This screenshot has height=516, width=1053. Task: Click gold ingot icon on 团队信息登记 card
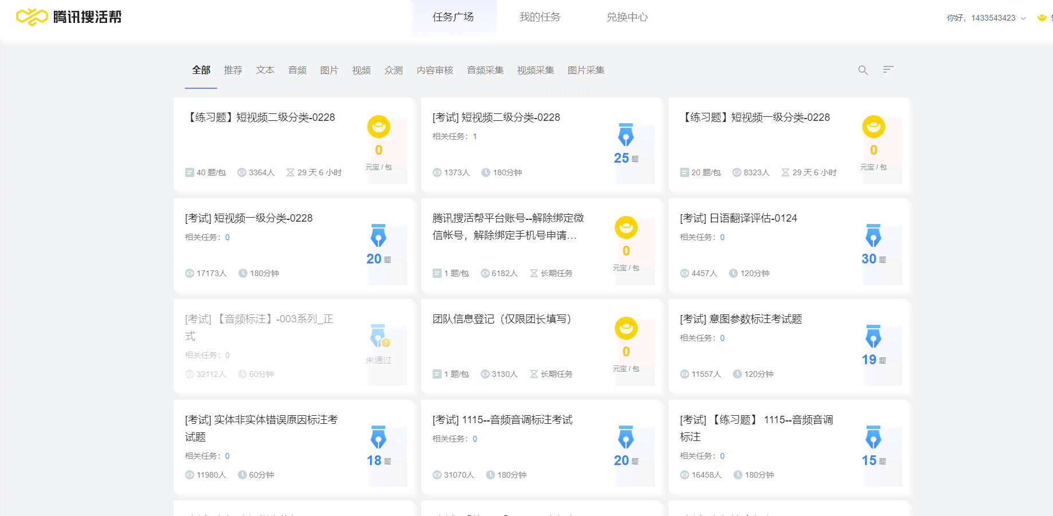click(626, 328)
